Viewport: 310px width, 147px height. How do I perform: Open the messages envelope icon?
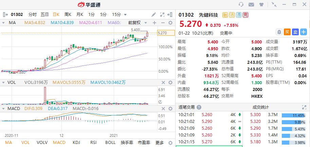[x=251, y=4]
